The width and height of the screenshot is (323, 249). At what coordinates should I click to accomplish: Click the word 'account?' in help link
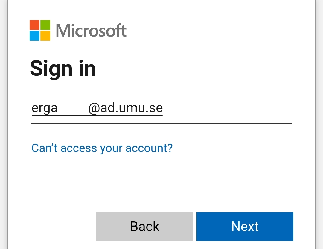click(x=149, y=148)
